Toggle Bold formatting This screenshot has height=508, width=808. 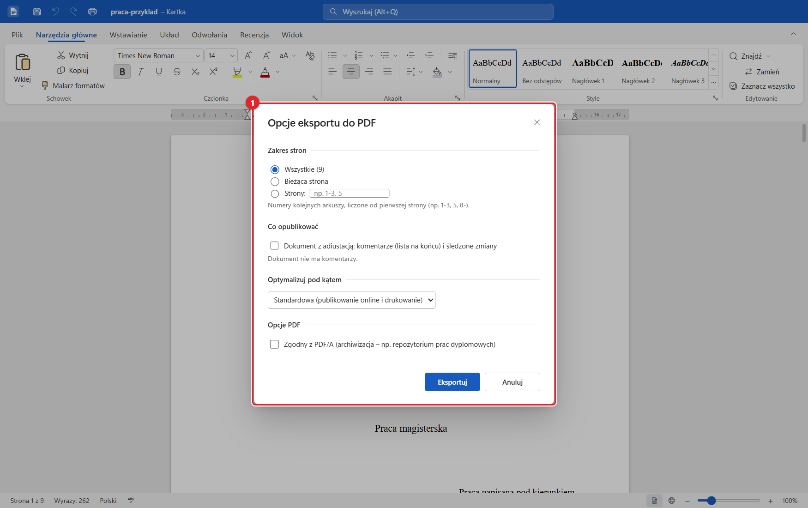tap(122, 72)
